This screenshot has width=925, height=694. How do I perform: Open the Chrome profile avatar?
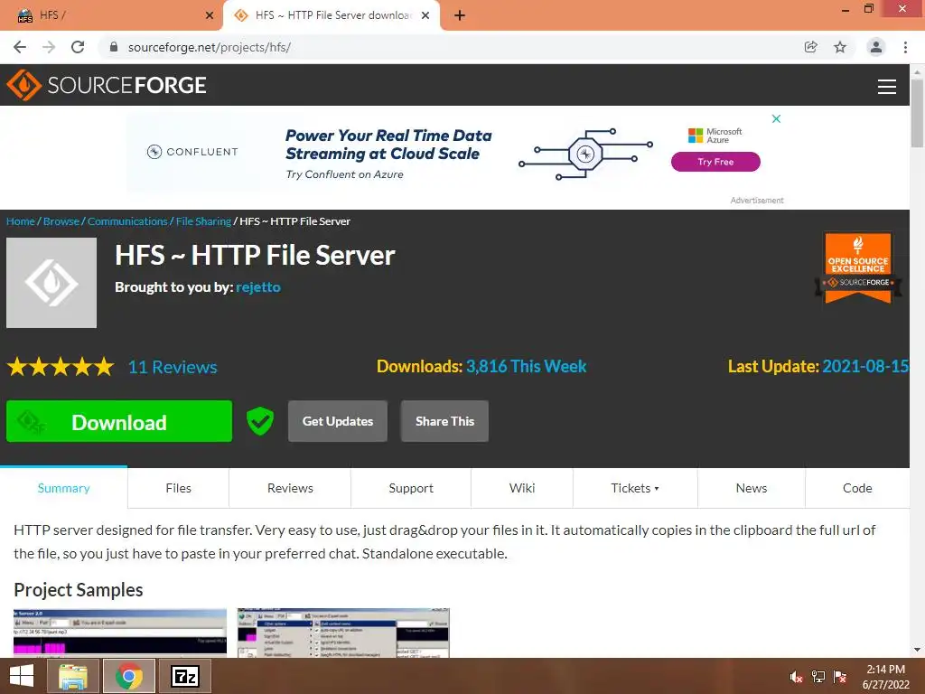[876, 47]
